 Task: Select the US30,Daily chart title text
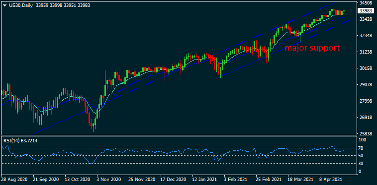[21, 5]
